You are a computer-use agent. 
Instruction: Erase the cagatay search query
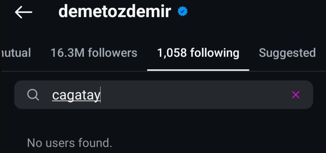coord(296,95)
